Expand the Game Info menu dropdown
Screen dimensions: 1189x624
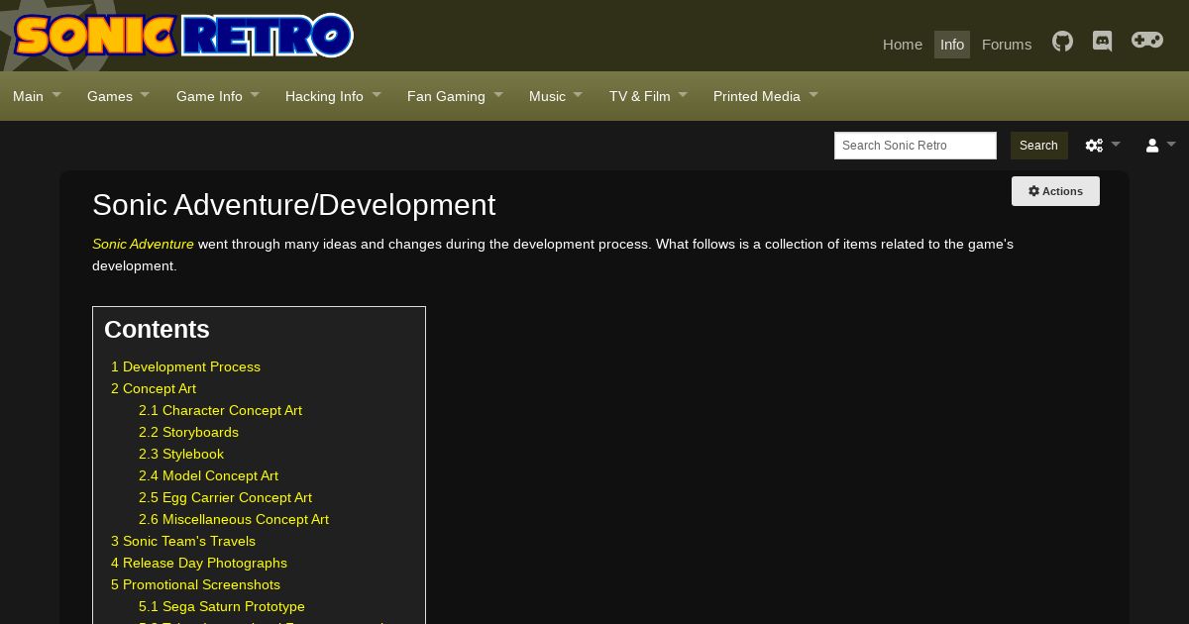pyautogui.click(x=218, y=96)
